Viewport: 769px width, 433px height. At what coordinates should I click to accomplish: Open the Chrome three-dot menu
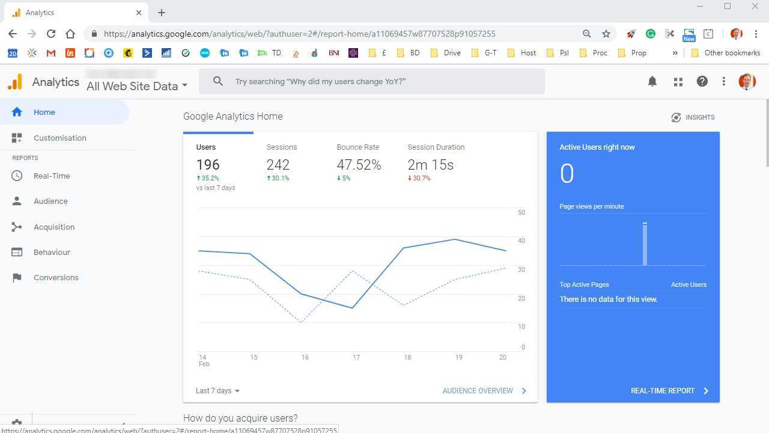pyautogui.click(x=756, y=34)
